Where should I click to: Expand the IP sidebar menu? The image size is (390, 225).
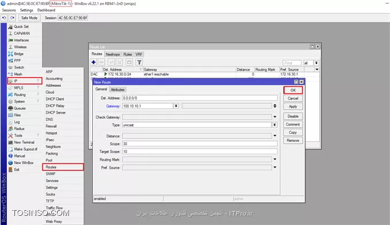(x=24, y=81)
